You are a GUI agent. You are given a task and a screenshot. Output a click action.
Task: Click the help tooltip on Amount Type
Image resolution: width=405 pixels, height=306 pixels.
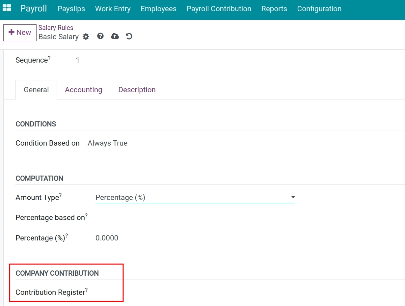click(x=61, y=195)
